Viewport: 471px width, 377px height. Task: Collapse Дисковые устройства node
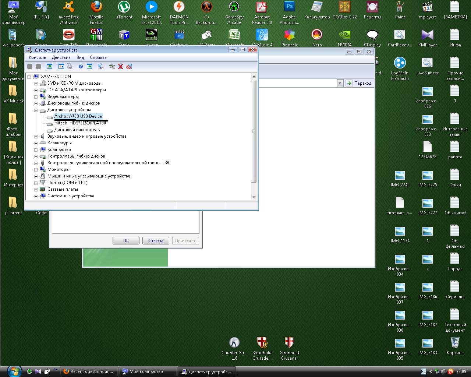36,110
